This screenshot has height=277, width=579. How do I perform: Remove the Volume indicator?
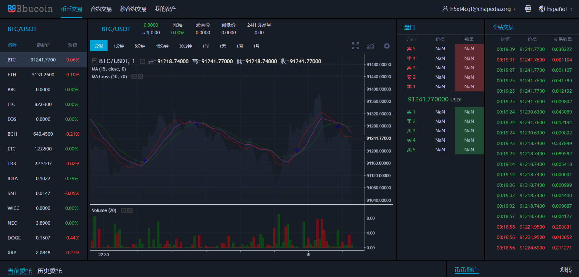[130, 210]
